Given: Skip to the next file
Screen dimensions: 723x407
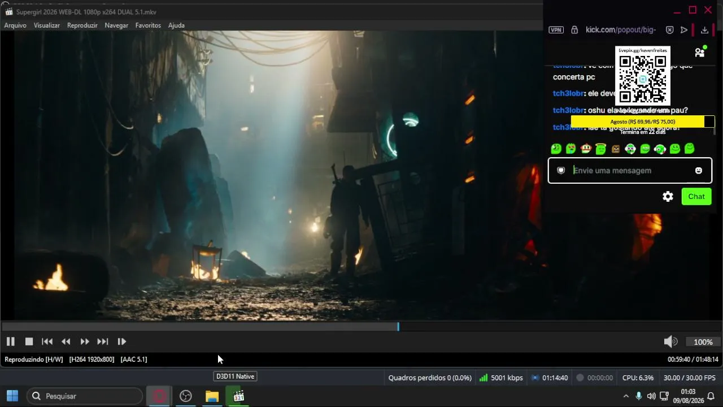Looking at the screenshot, I should point(103,341).
